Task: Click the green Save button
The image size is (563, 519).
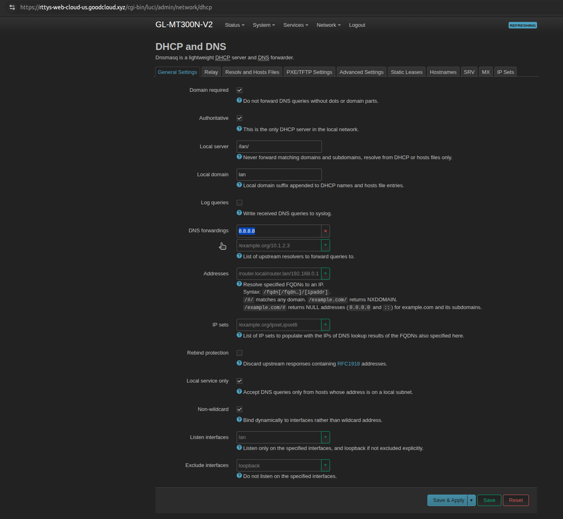Action: (x=489, y=500)
